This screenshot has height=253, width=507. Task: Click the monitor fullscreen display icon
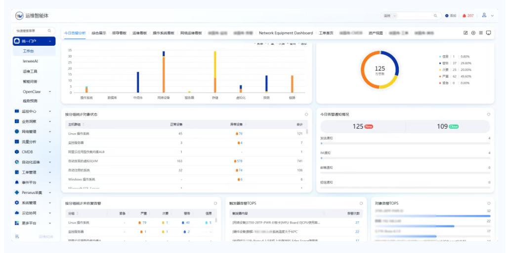coord(489,33)
